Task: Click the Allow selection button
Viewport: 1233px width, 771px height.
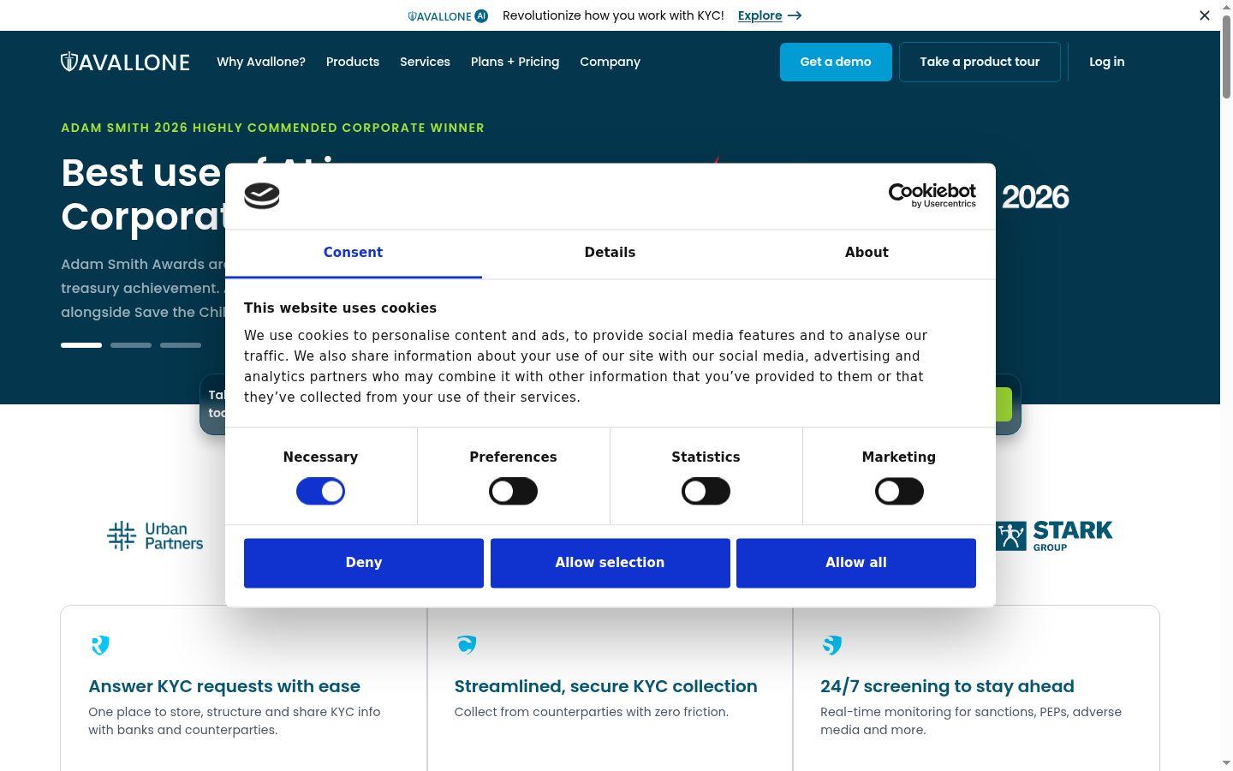Action: tap(610, 563)
